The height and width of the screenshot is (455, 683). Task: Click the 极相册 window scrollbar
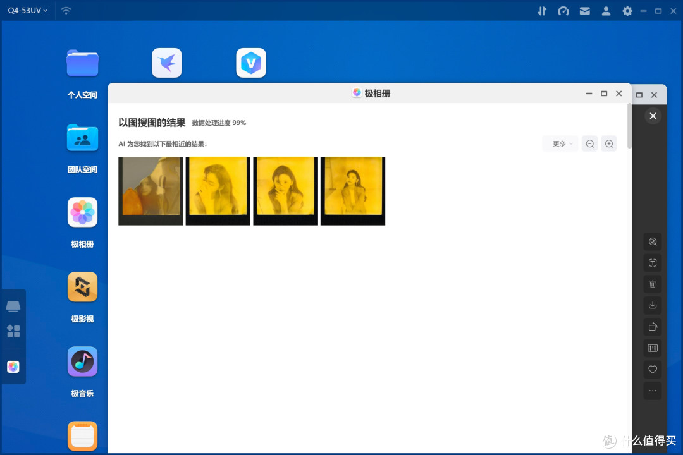pos(629,126)
